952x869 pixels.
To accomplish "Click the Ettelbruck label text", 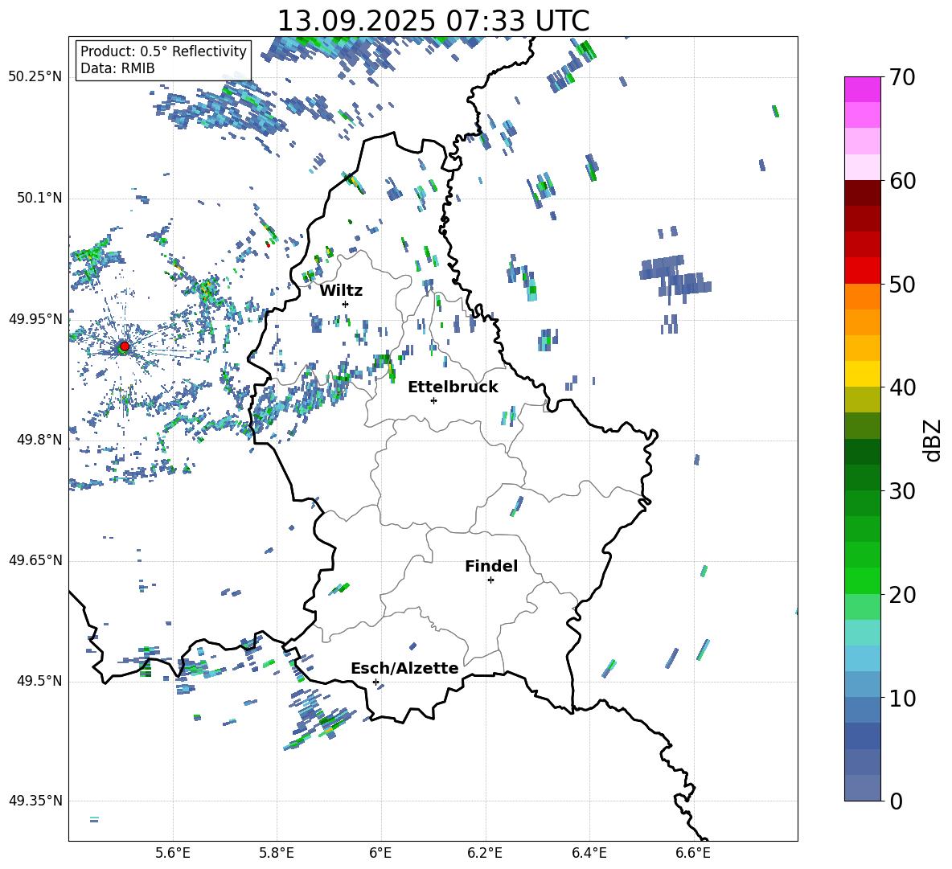I will (452, 387).
